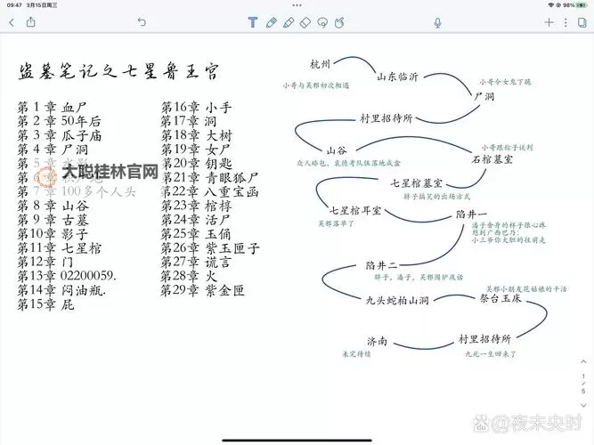
Task: Tap chapter line 第25章 玉俑
Action: 196,234
